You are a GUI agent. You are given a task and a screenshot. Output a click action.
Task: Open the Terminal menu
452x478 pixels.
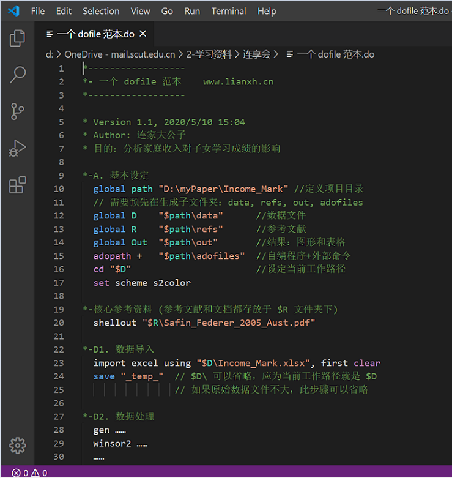click(229, 11)
